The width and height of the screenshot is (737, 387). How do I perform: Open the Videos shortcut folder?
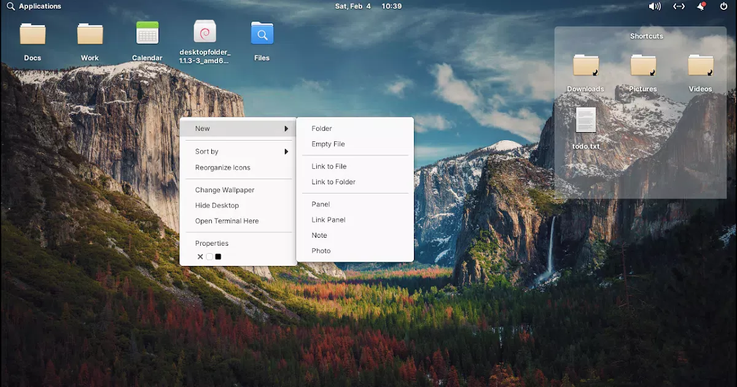click(x=700, y=66)
